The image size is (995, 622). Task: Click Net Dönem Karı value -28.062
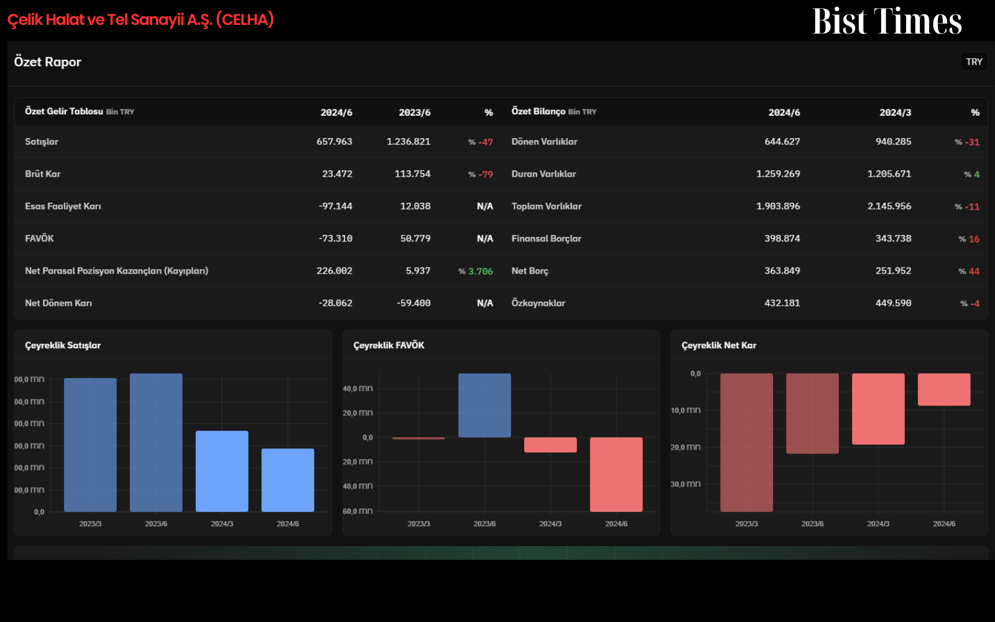click(335, 304)
